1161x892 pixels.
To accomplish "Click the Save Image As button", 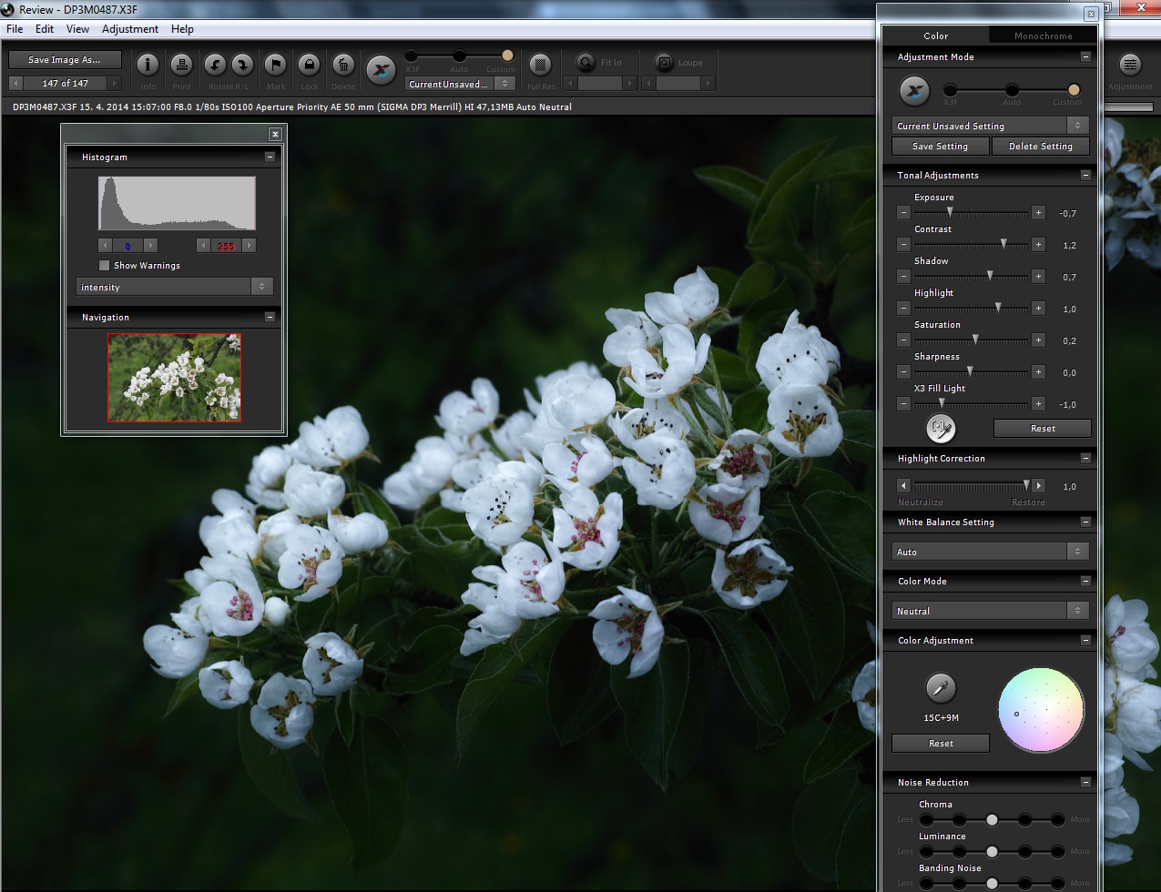I will 64,60.
